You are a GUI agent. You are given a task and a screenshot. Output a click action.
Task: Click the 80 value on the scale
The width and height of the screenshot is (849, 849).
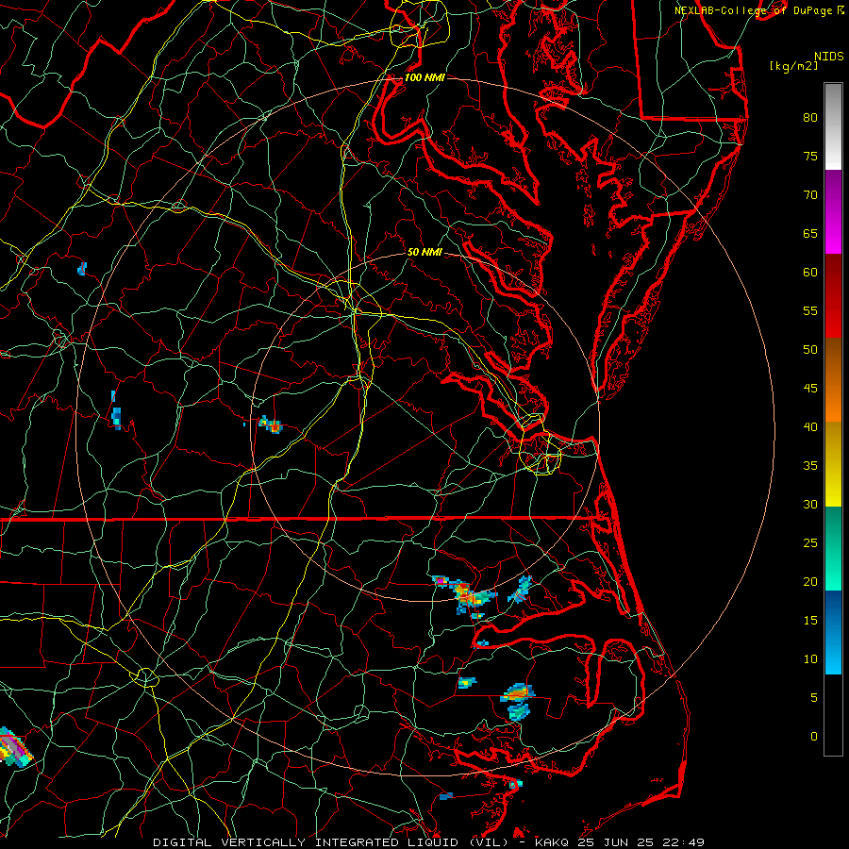810,118
